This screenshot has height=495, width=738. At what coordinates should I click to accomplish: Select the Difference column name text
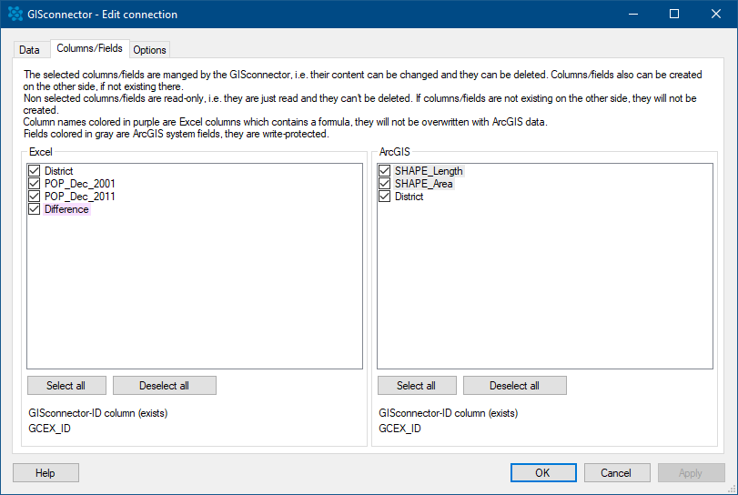point(66,209)
